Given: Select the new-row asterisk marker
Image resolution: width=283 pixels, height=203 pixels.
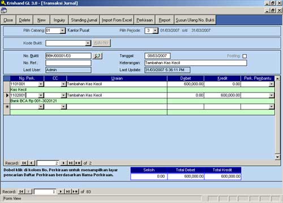Looking at the screenshot, I should click(7, 107).
